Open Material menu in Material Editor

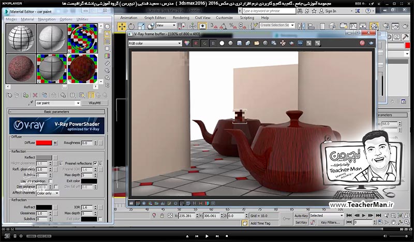(x=27, y=19)
